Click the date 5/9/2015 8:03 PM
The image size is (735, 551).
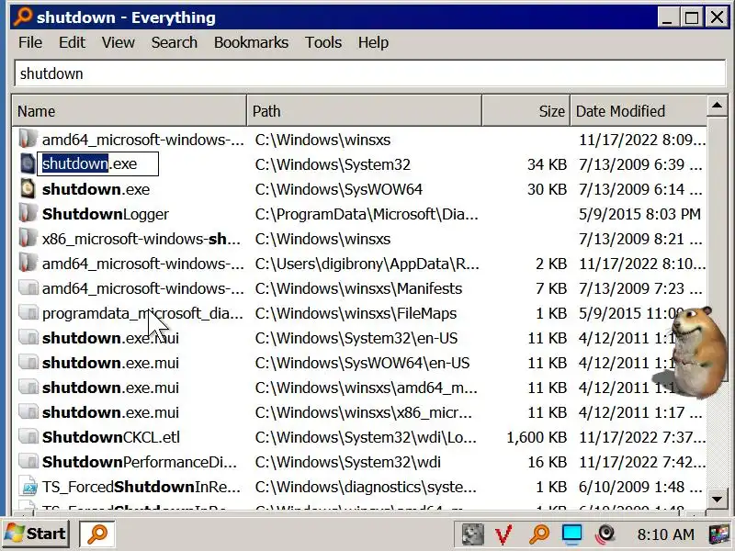click(639, 214)
